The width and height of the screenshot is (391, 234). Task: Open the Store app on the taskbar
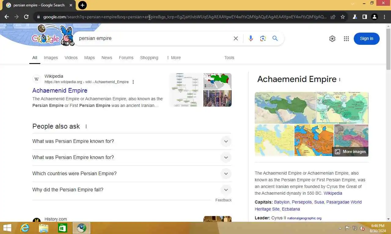click(x=63, y=228)
